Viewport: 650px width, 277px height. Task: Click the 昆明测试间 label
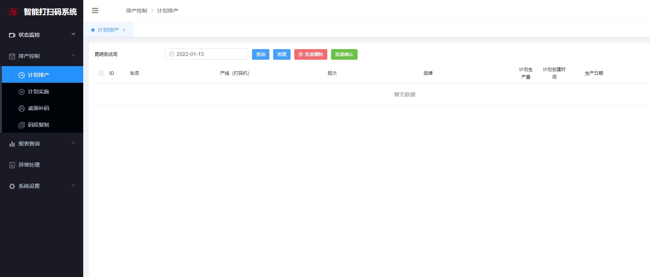[106, 54]
